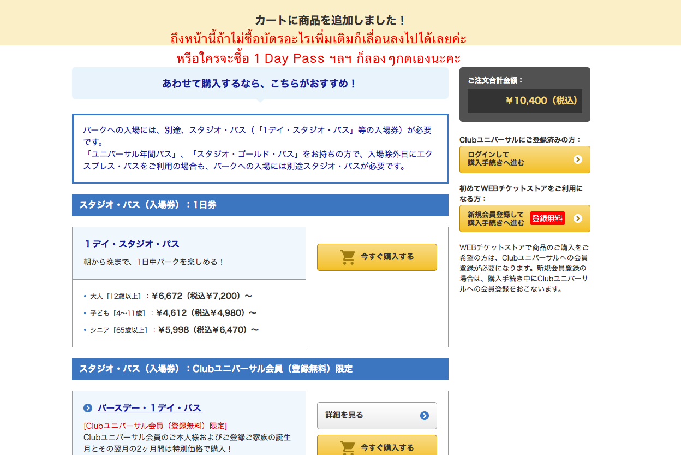The image size is (681, 455).
Task: Click the 朝から晩まで、1日中パークを楽しめる！ tagline
Action: (154, 262)
